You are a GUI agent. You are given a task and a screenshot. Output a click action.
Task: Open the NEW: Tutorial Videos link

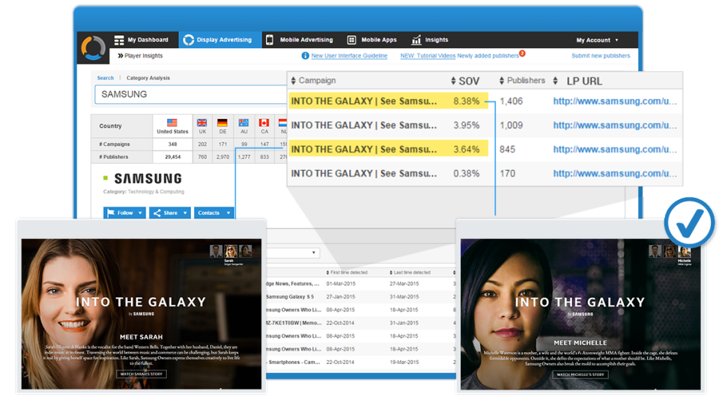[x=428, y=55]
